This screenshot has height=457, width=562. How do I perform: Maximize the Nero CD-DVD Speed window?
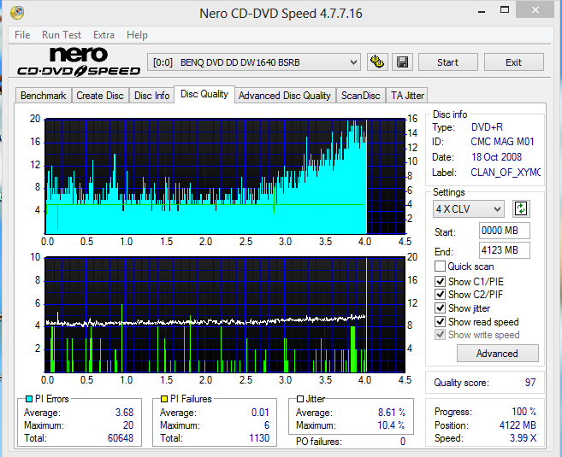pos(505,10)
